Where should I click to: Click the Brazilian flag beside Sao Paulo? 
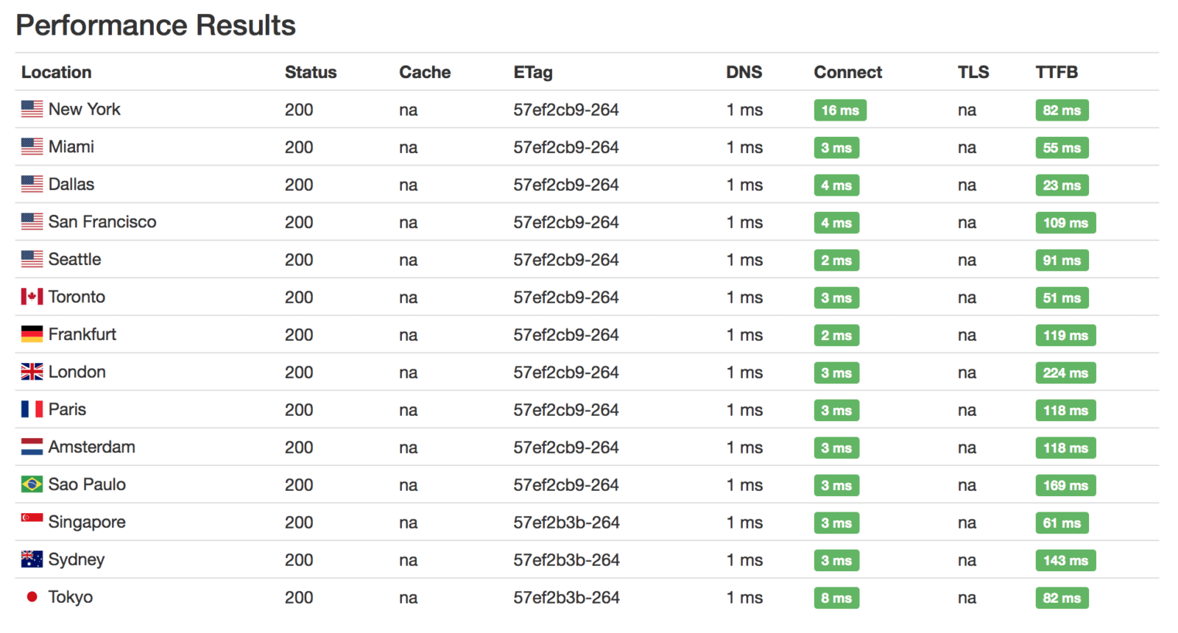tap(32, 484)
